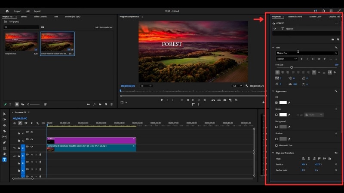Click the Shadow color swatch
This screenshot has width=344, height=193.
coord(283,139)
